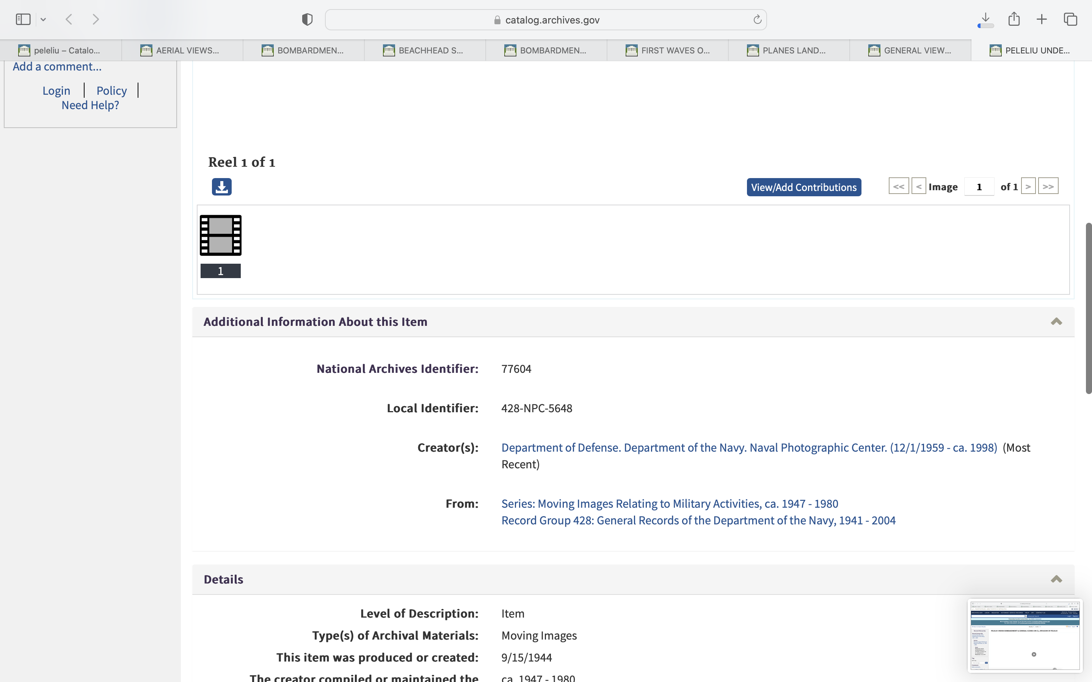Open Record Group 428 Navy records link
This screenshot has height=682, width=1092.
pos(698,521)
